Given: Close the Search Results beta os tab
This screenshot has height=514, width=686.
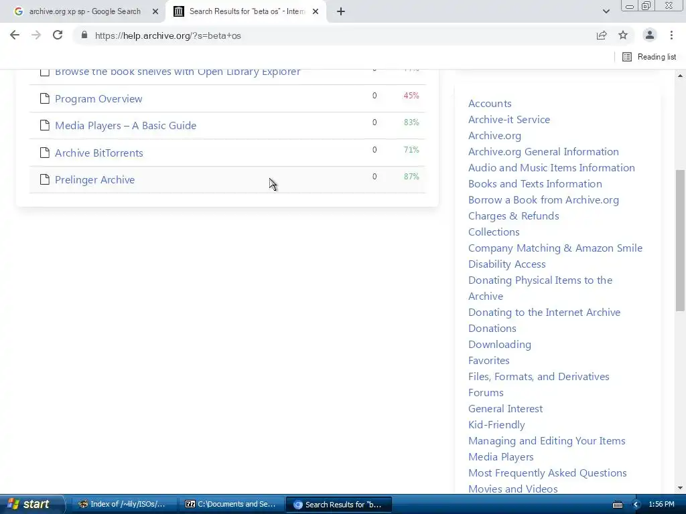Looking at the screenshot, I should tap(316, 12).
